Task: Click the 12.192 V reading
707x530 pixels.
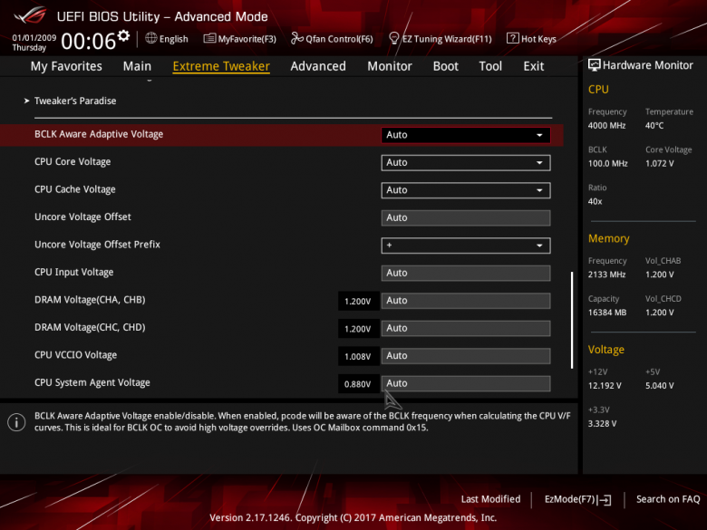Action: 605,386
